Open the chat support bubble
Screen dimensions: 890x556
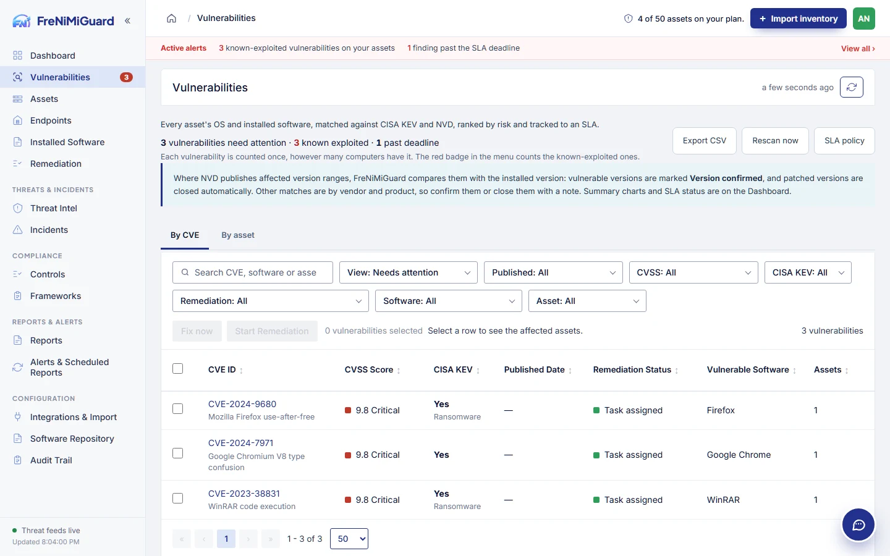pyautogui.click(x=858, y=525)
